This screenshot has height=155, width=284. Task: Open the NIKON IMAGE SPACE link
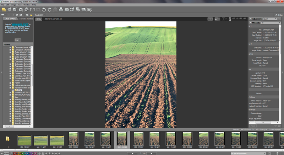(x=20, y=24)
